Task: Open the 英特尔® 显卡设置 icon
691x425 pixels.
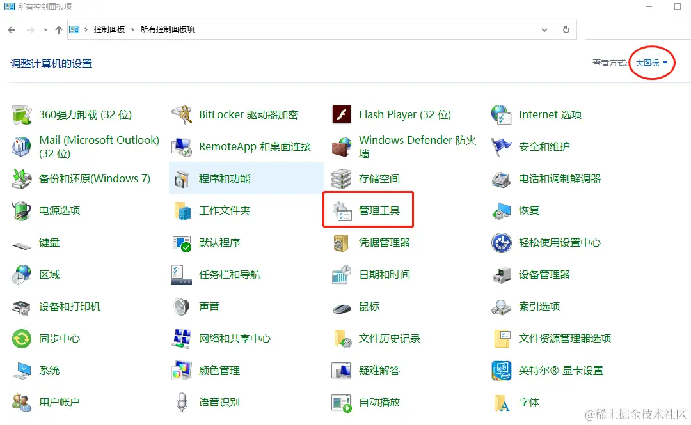Action: 502,371
